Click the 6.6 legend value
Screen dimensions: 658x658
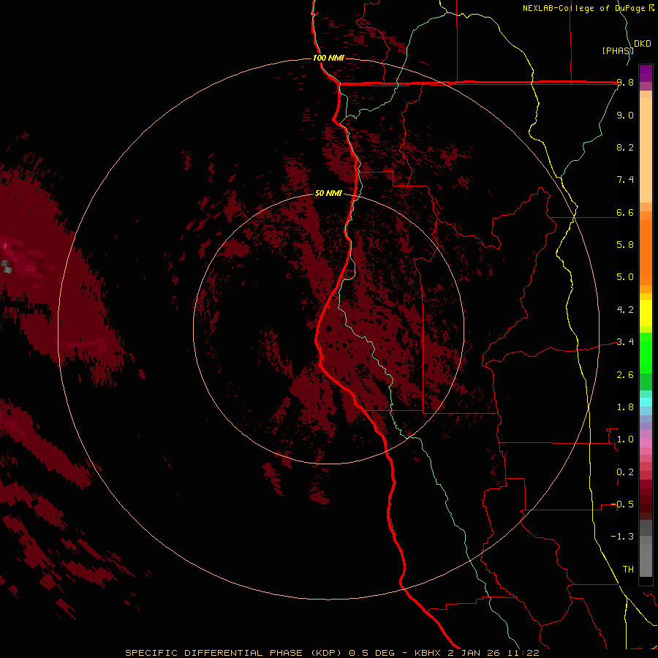pyautogui.click(x=625, y=212)
